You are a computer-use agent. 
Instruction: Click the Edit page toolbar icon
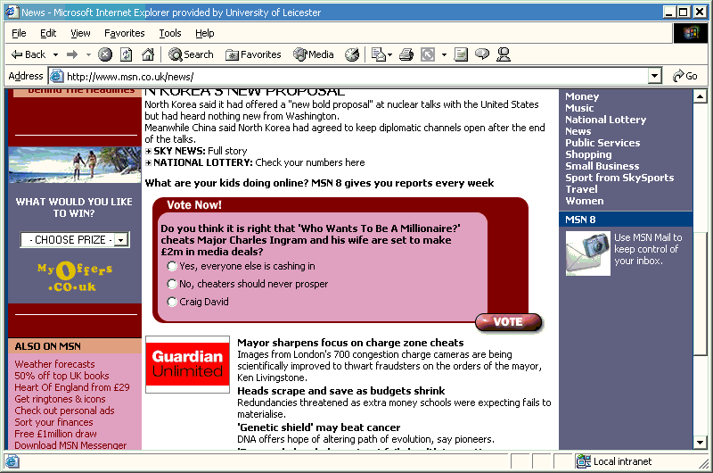coord(428,54)
